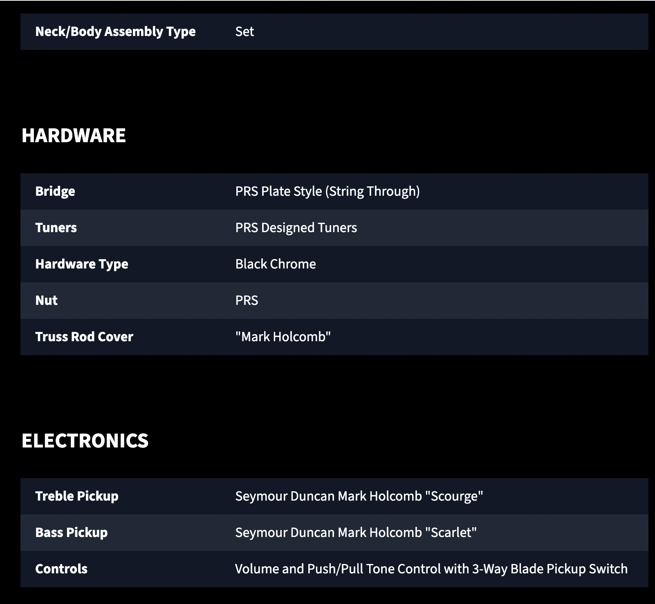Click the Seymour Duncan "Scourge" pickup value

pyautogui.click(x=359, y=496)
